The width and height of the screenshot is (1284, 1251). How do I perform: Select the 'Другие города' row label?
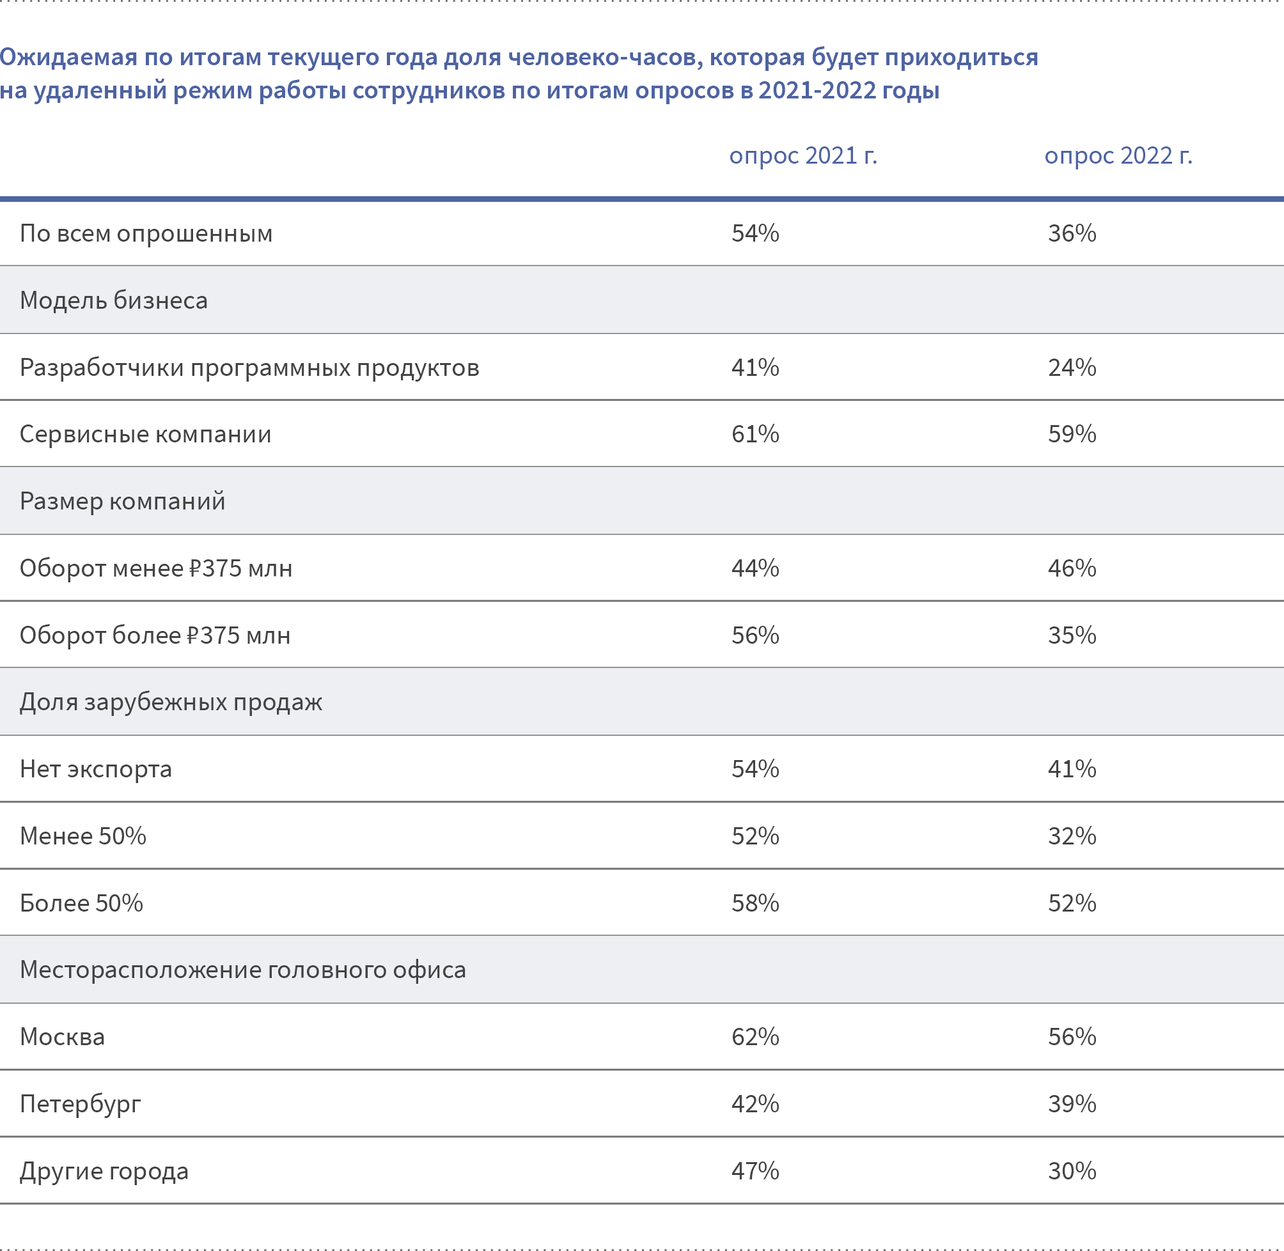click(104, 1172)
